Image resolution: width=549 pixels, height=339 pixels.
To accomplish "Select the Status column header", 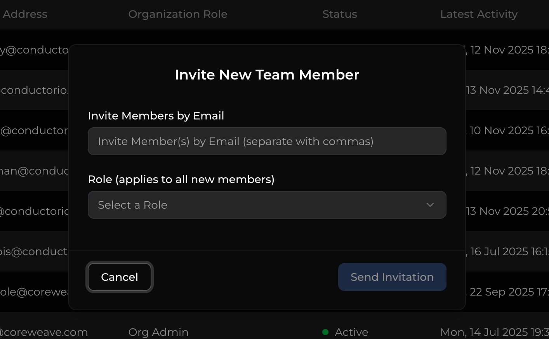I will (x=339, y=14).
